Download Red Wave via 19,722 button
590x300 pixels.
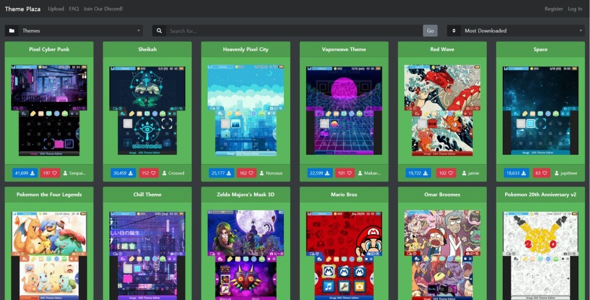coord(418,173)
